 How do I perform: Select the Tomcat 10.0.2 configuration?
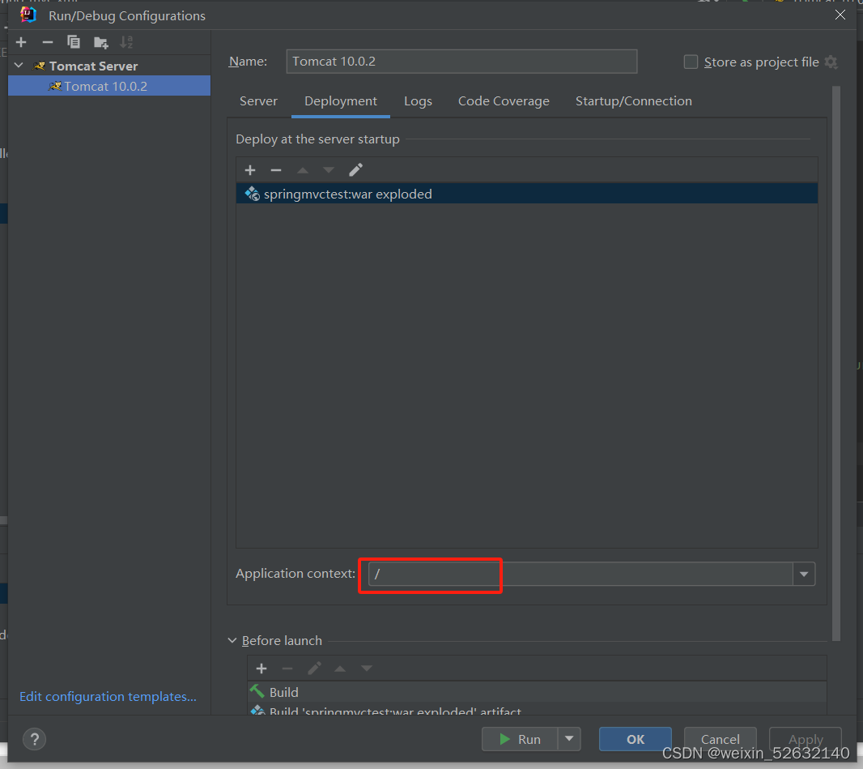click(x=109, y=86)
